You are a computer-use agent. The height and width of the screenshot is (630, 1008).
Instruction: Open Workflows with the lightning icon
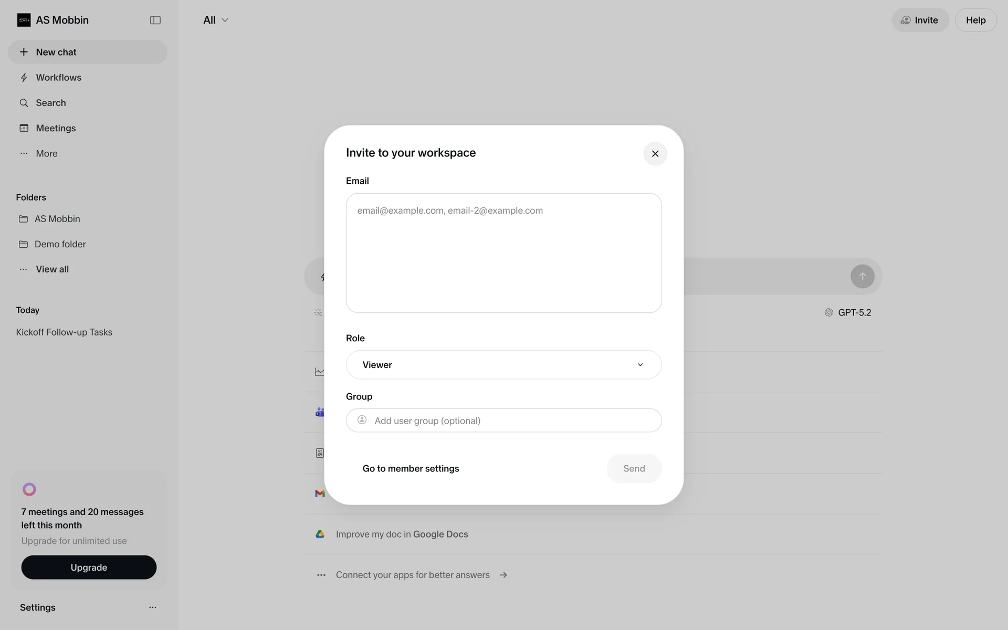24,78
